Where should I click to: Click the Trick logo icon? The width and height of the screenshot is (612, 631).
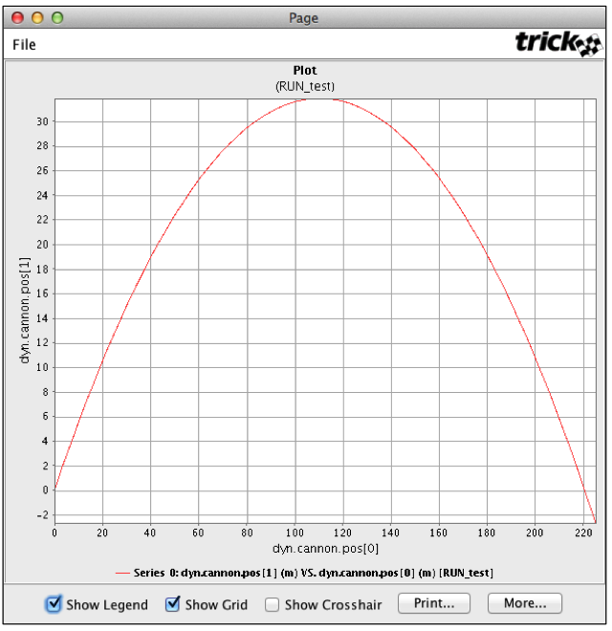pos(558,43)
